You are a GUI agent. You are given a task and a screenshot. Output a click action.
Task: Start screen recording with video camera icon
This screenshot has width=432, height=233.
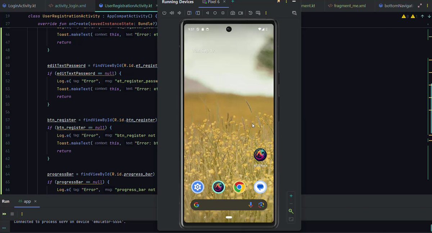click(240, 13)
